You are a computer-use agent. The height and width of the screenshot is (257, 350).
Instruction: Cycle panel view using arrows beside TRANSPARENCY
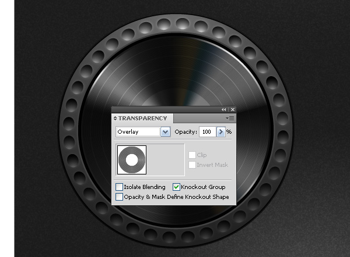coord(115,119)
